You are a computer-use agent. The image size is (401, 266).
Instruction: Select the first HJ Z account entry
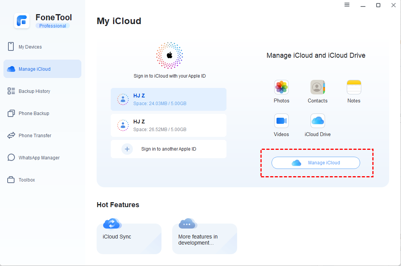(x=168, y=99)
